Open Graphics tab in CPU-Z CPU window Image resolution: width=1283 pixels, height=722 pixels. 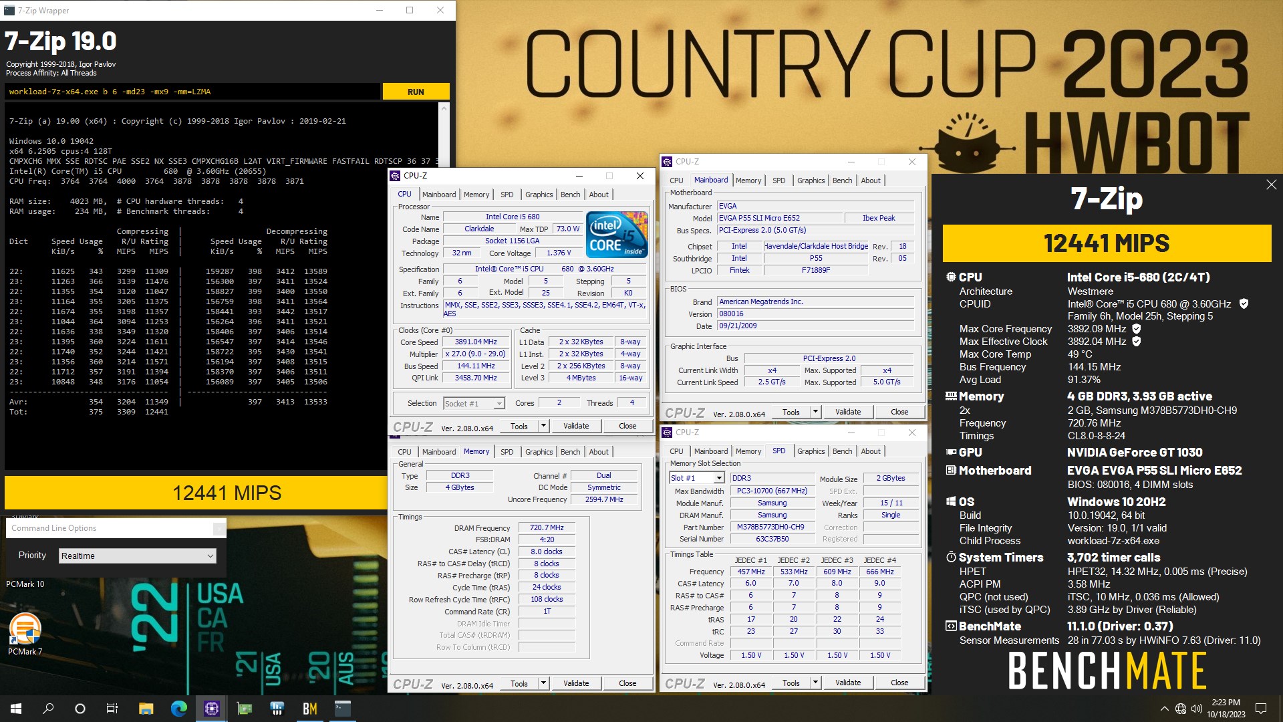539,195
